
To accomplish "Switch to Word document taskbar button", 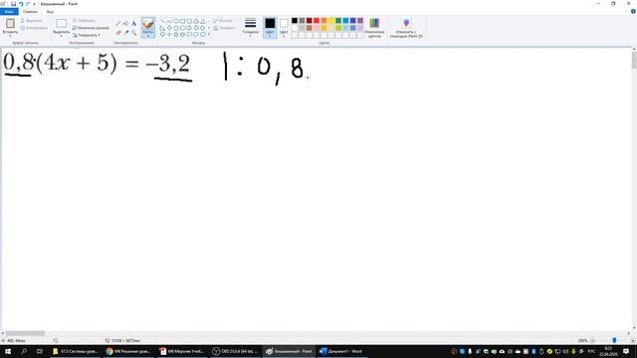I will point(341,351).
